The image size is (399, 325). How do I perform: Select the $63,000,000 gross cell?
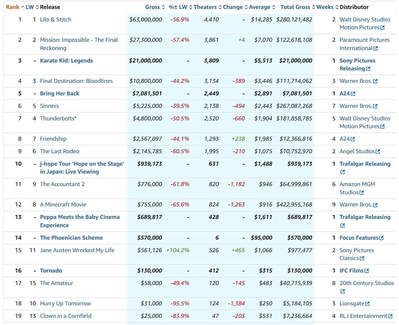pos(146,20)
